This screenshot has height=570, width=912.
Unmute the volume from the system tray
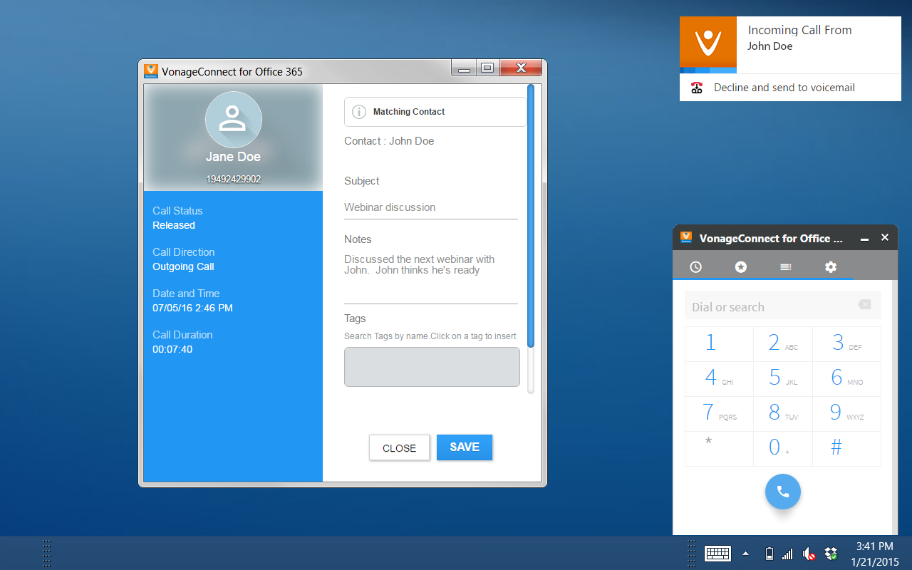pos(808,554)
